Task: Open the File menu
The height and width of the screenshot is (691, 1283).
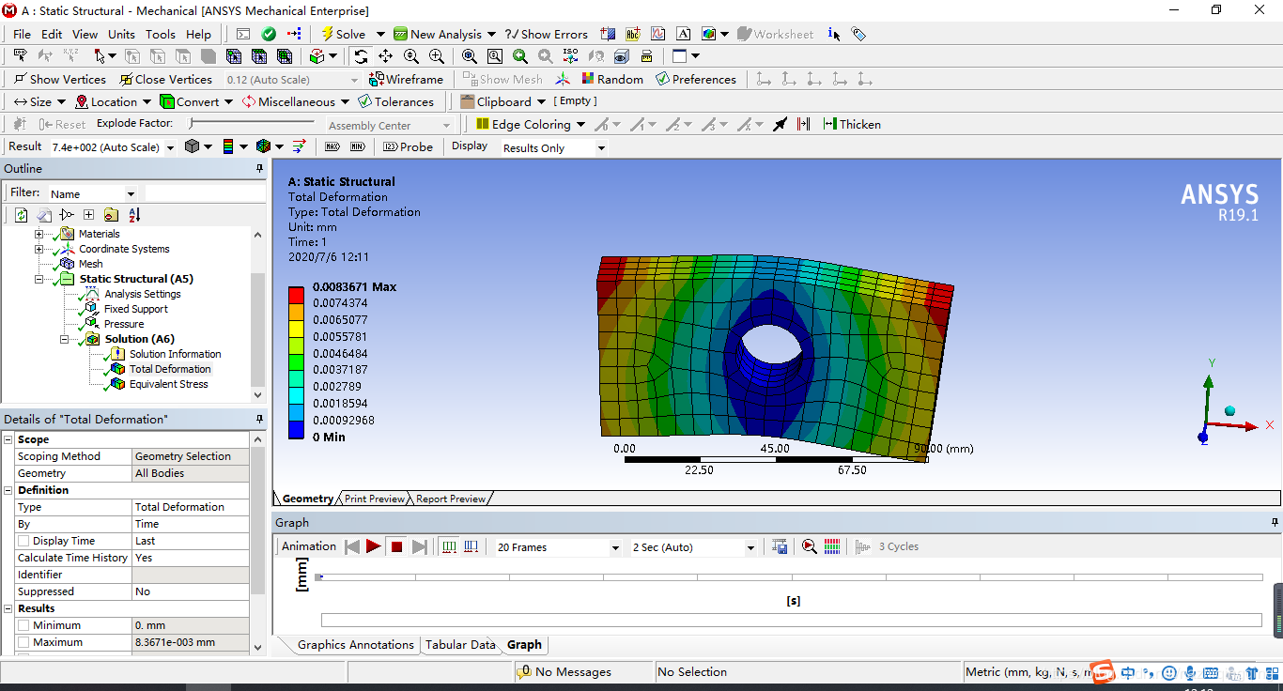Action: pos(23,34)
